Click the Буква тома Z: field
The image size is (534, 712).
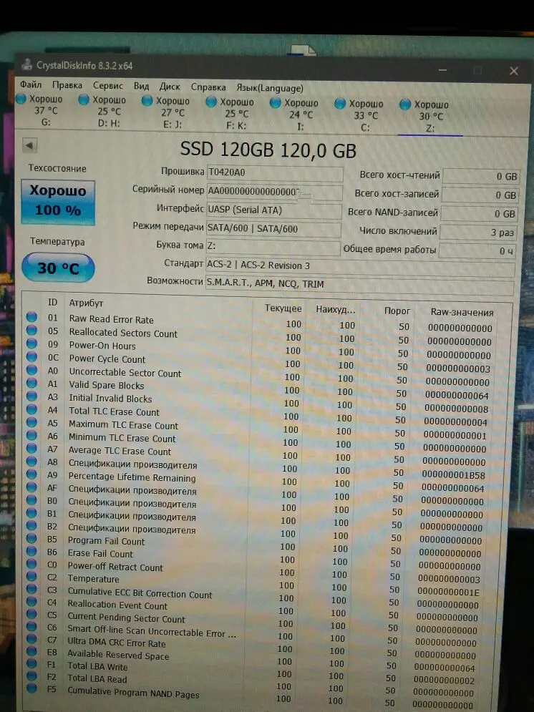coord(273,247)
